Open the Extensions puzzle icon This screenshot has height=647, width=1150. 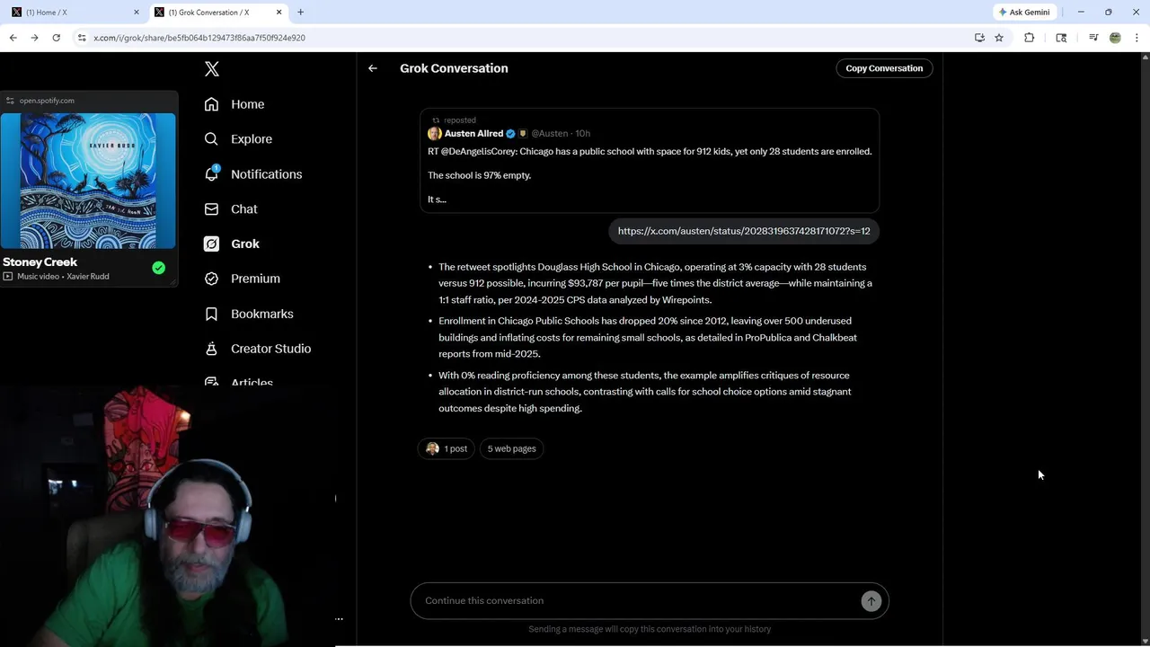coord(1030,38)
